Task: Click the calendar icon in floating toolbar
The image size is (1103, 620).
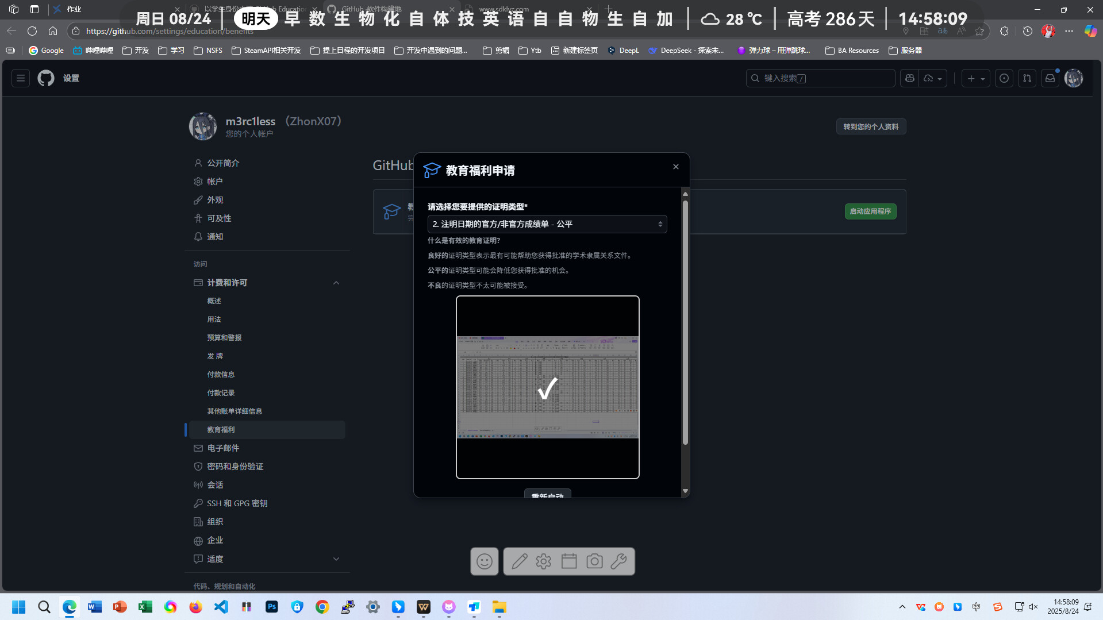Action: 568,561
